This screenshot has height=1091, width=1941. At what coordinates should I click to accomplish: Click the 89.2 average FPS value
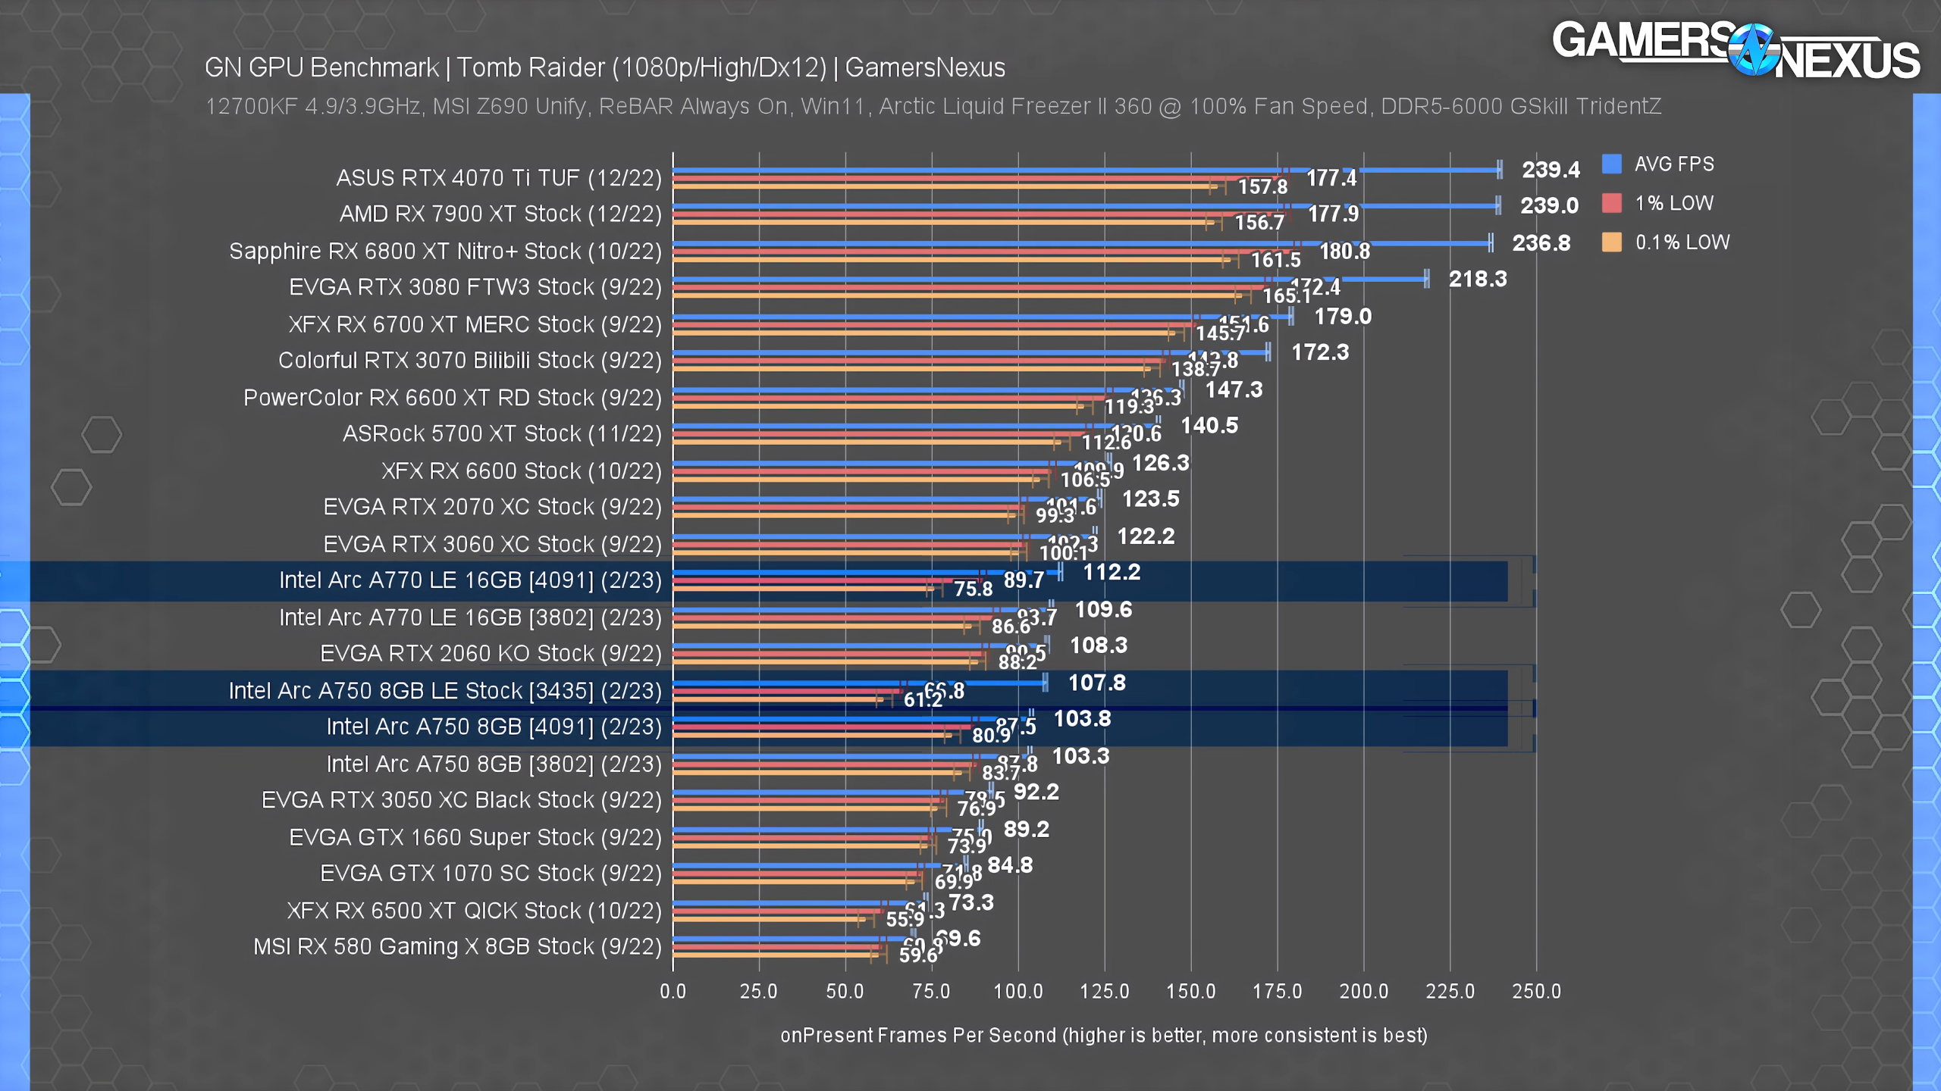point(1027,830)
